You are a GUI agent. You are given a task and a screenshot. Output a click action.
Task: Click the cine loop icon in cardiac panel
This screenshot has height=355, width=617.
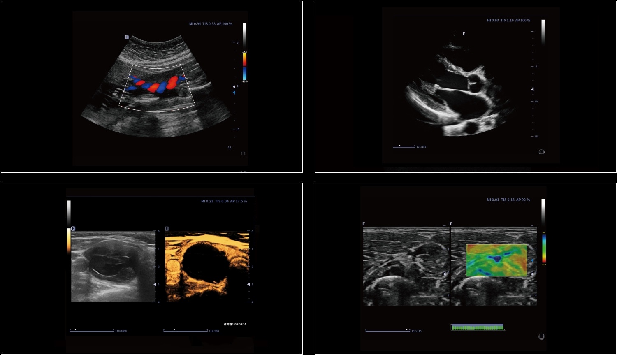(x=542, y=152)
